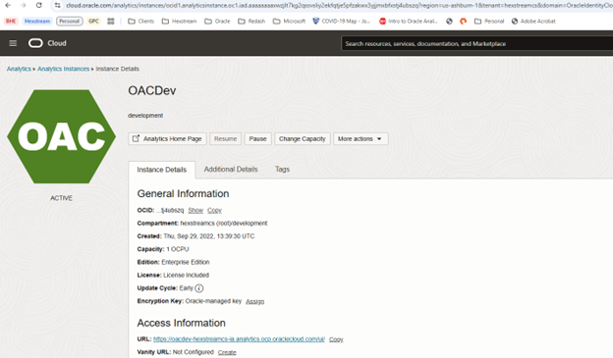613x358 pixels.
Task: Navigate to Analytics breadcrumb
Action: (19, 69)
